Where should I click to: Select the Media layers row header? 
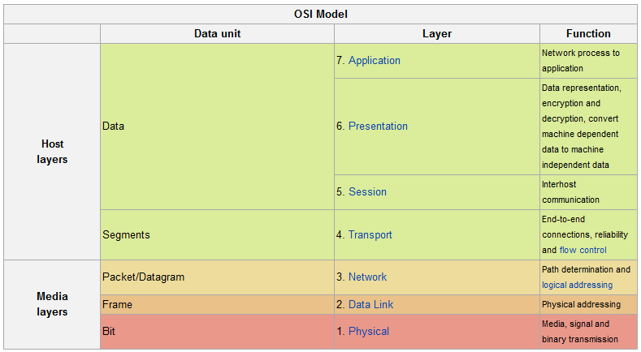click(52, 304)
